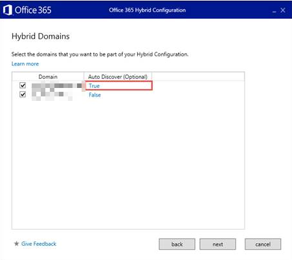Click the Domain column header
Image resolution: width=292 pixels, height=260 pixels.
tap(48, 77)
